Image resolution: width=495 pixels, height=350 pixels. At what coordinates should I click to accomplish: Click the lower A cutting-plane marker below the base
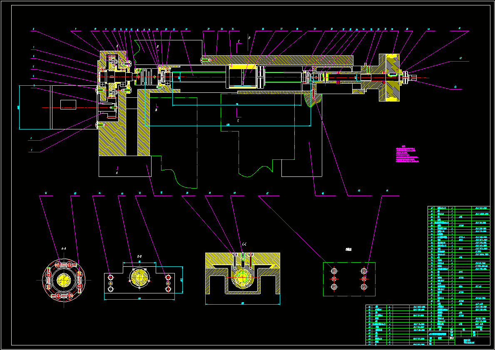117,170
